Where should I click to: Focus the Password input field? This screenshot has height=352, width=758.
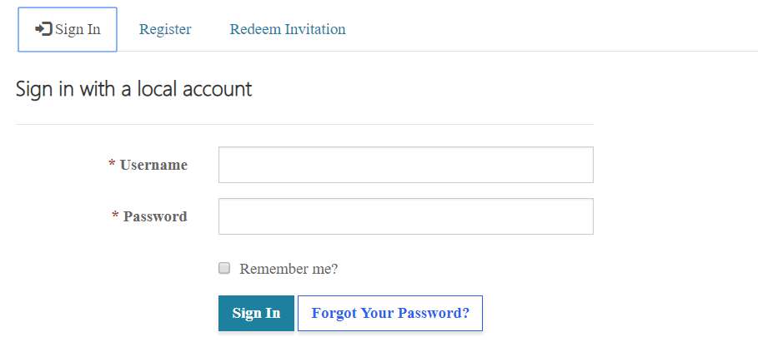pos(406,216)
